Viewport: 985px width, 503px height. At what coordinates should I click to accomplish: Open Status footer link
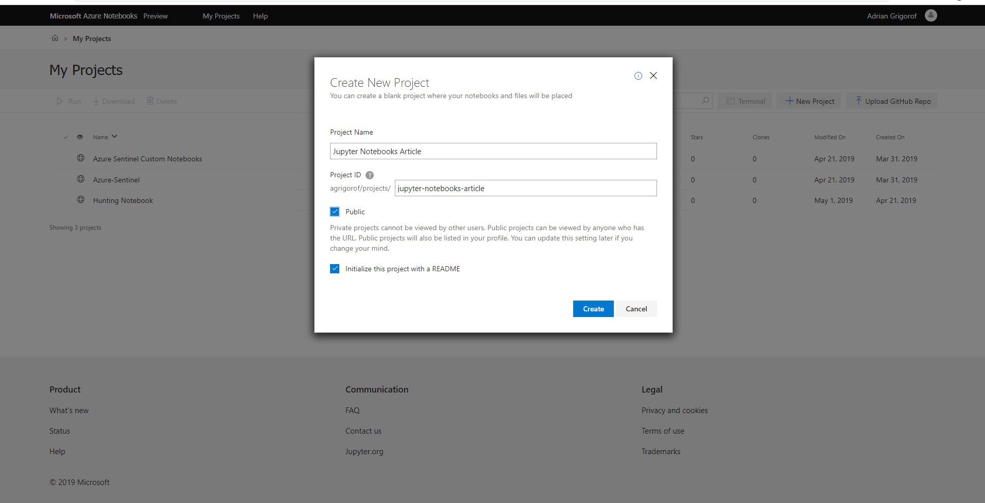coord(60,431)
